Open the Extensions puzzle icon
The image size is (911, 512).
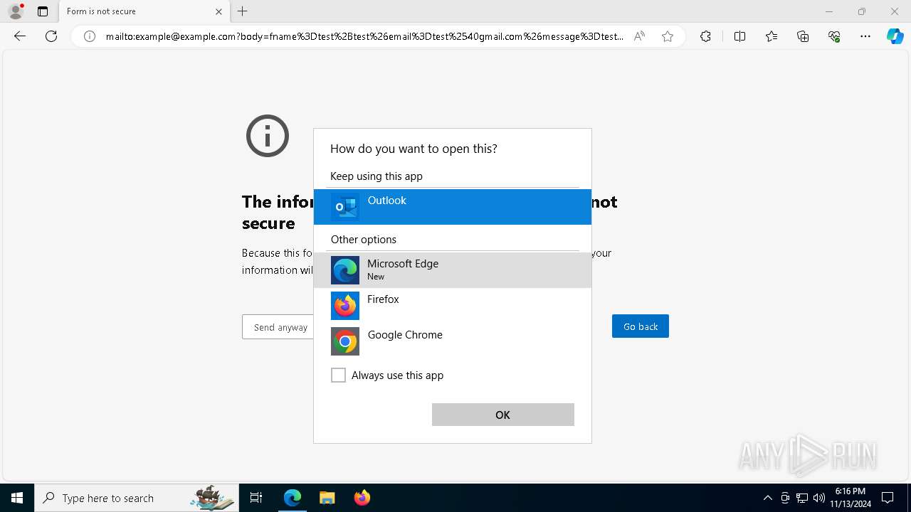pyautogui.click(x=705, y=36)
